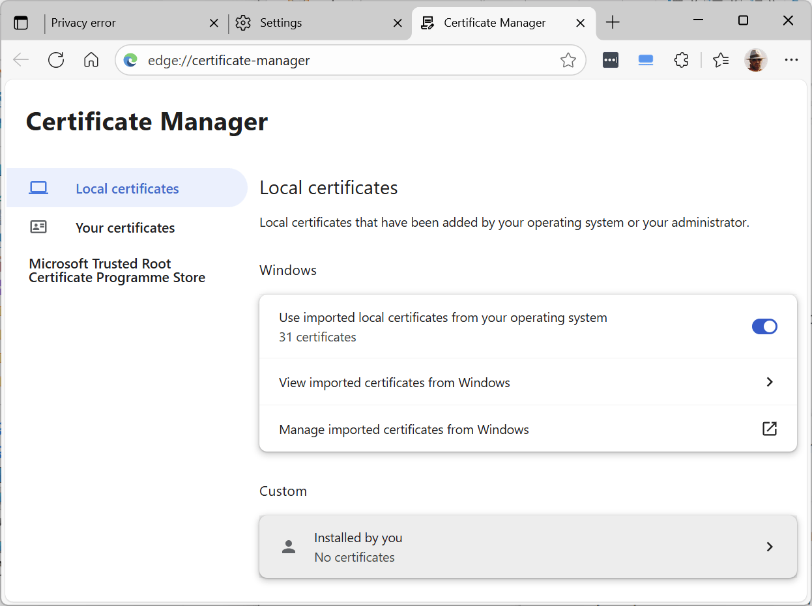Click the refresh page icon
The image size is (812, 606).
coord(56,60)
